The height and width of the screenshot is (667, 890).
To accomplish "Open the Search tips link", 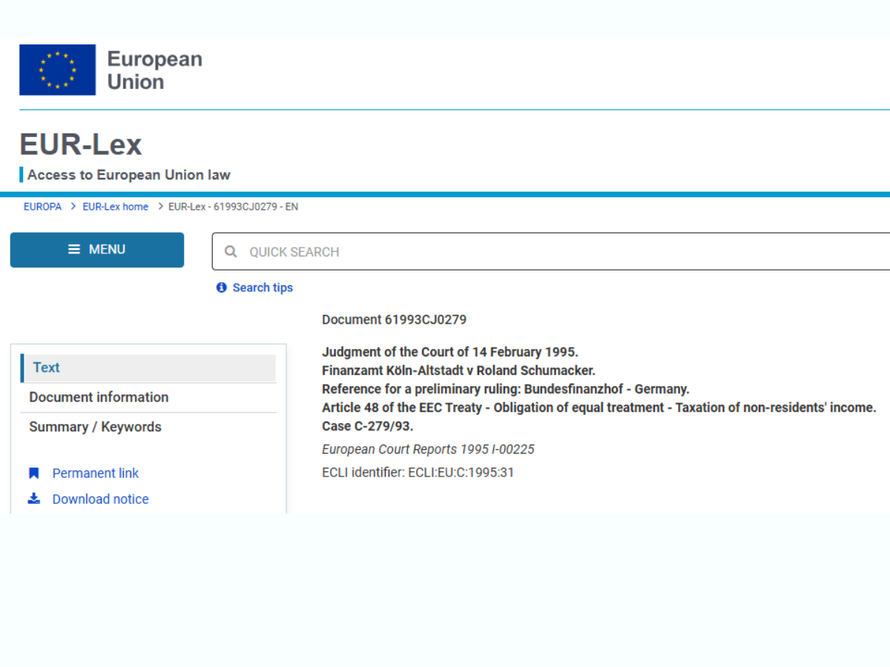I will pos(263,288).
